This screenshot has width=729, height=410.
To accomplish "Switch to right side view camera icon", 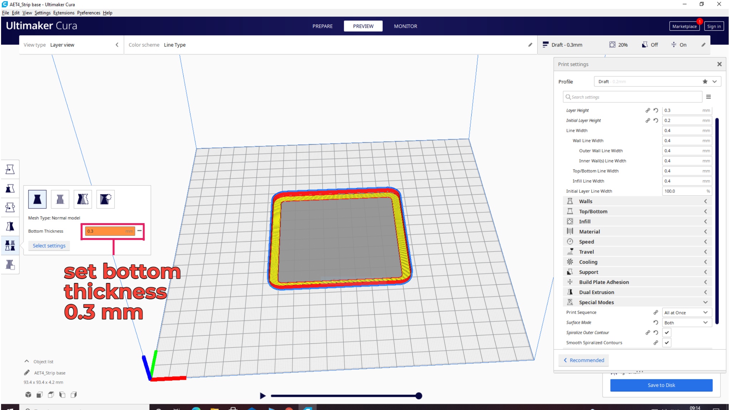I will [74, 394].
